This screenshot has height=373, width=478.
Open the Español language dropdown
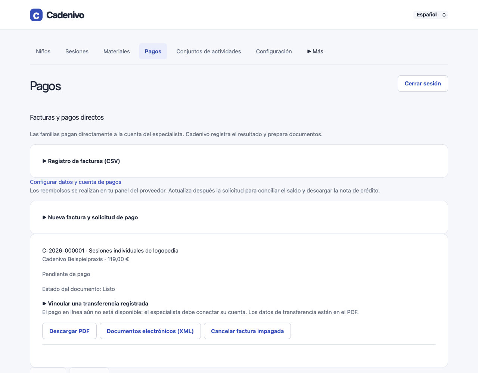(431, 15)
